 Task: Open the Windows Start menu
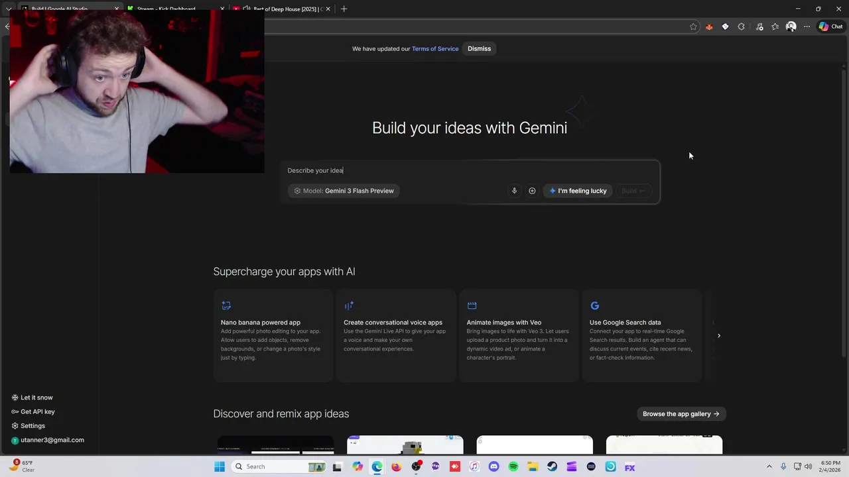220,466
